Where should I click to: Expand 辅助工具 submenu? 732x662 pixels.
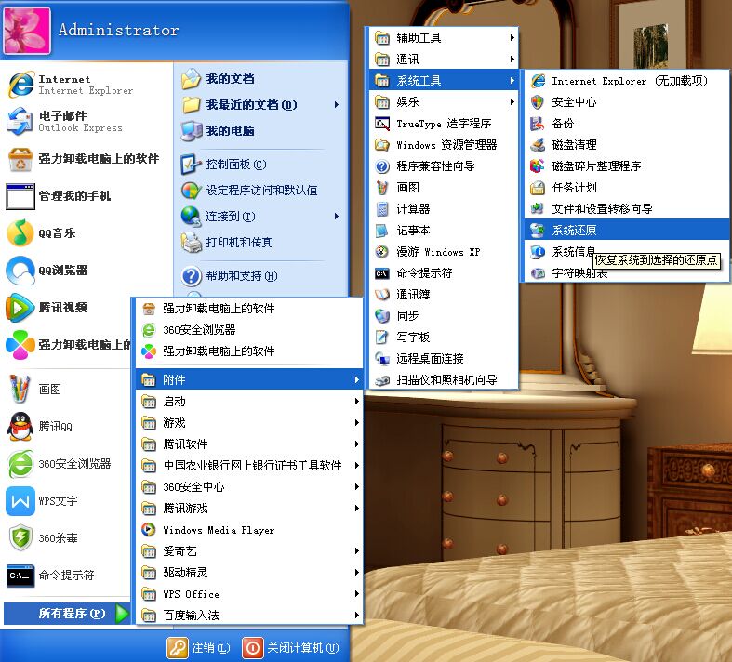(x=444, y=38)
